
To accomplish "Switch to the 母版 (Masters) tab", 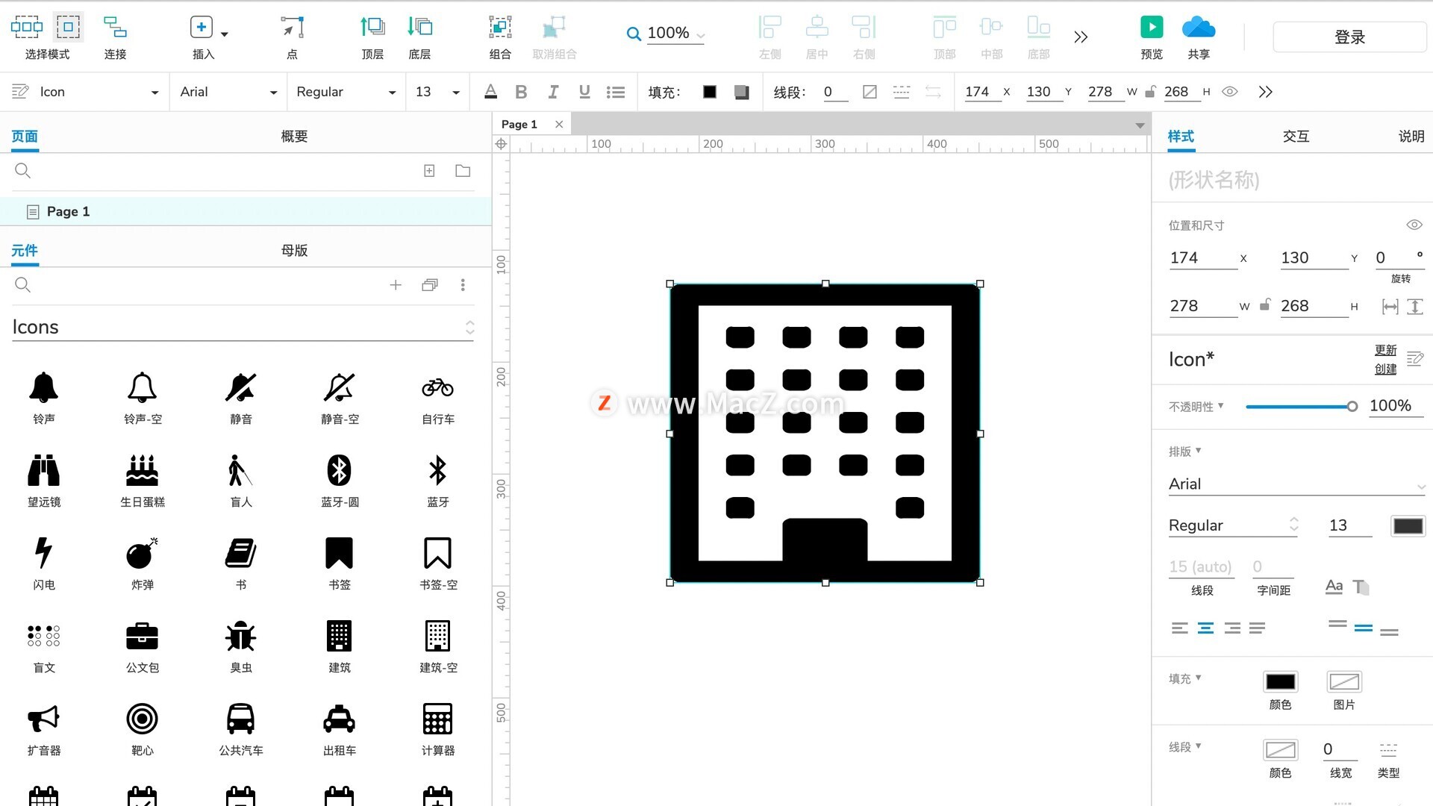I will coord(294,250).
